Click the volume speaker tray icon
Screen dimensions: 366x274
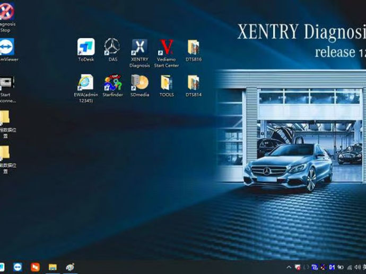click(x=357, y=267)
